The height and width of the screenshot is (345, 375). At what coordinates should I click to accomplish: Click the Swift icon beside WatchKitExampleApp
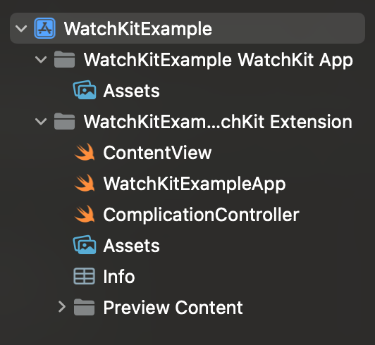point(85,183)
